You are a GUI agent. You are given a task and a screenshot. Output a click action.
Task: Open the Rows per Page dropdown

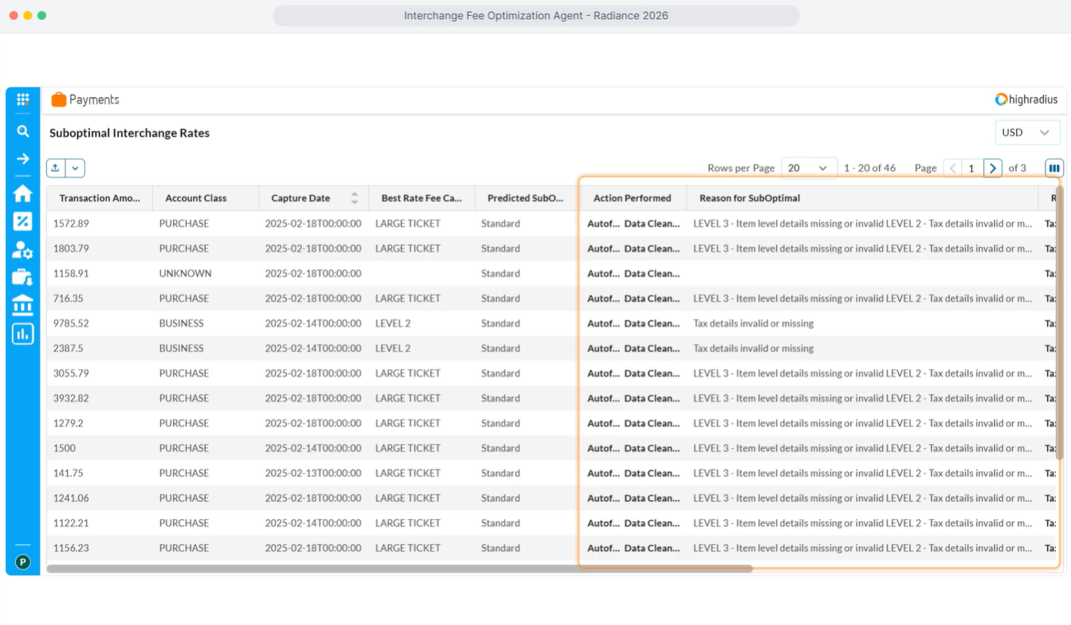coord(808,168)
